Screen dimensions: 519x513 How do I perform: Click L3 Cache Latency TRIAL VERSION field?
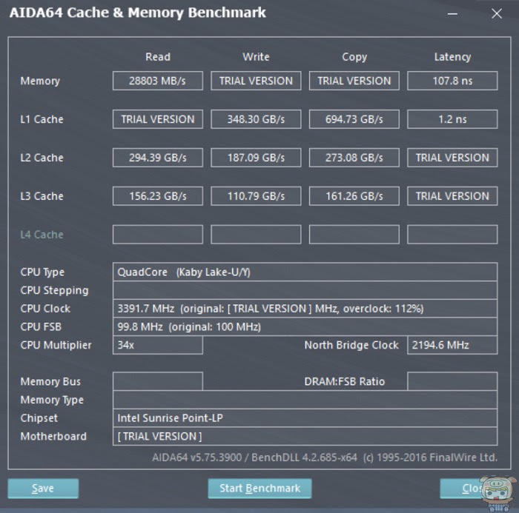pyautogui.click(x=452, y=196)
